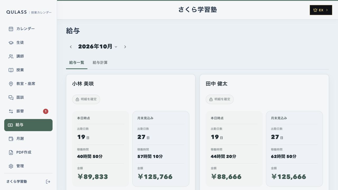Open the 月謝 wallet icon
This screenshot has height=190, width=338.
coord(11,139)
